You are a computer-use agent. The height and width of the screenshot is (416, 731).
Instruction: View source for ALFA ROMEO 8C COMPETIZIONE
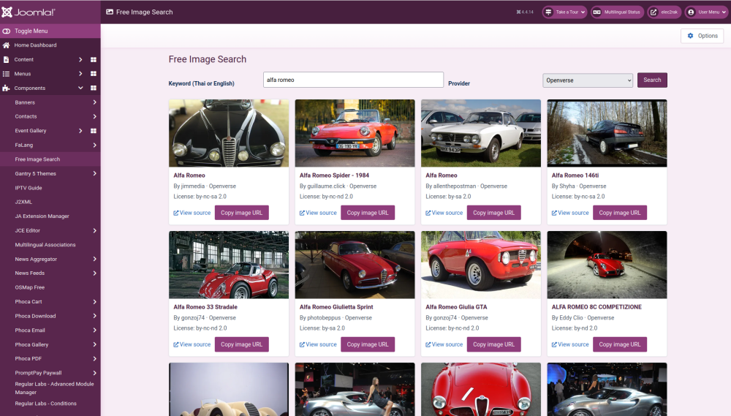click(x=570, y=344)
